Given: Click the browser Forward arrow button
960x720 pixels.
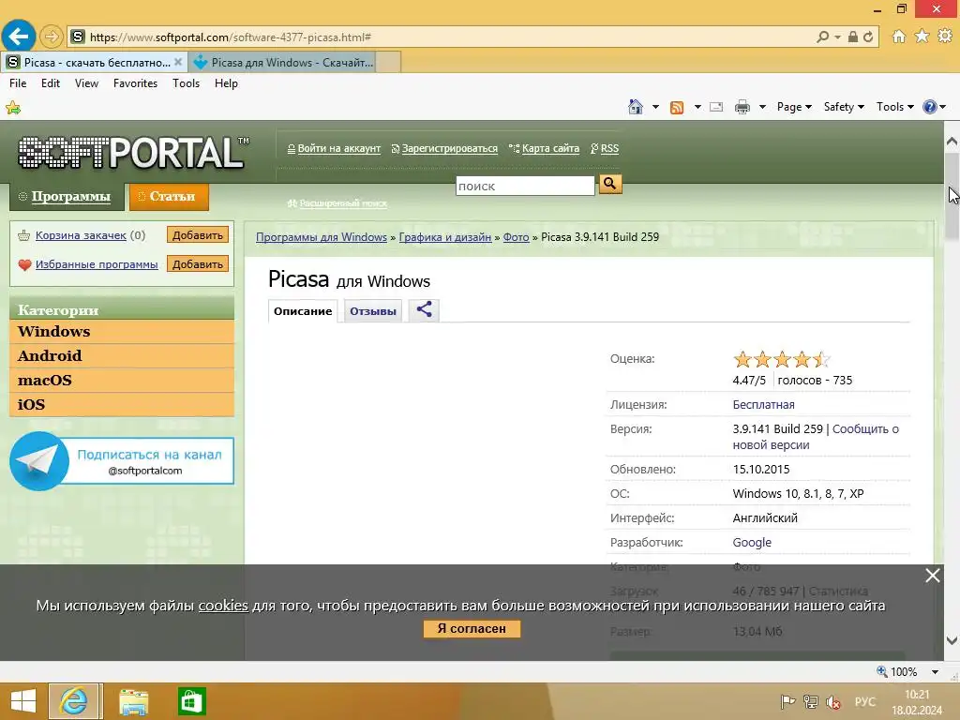Looking at the screenshot, I should 52,37.
